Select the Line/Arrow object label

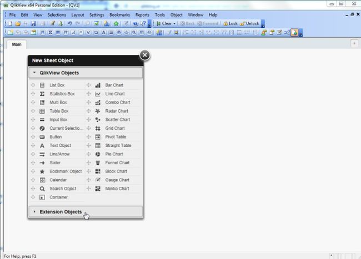[59, 154]
